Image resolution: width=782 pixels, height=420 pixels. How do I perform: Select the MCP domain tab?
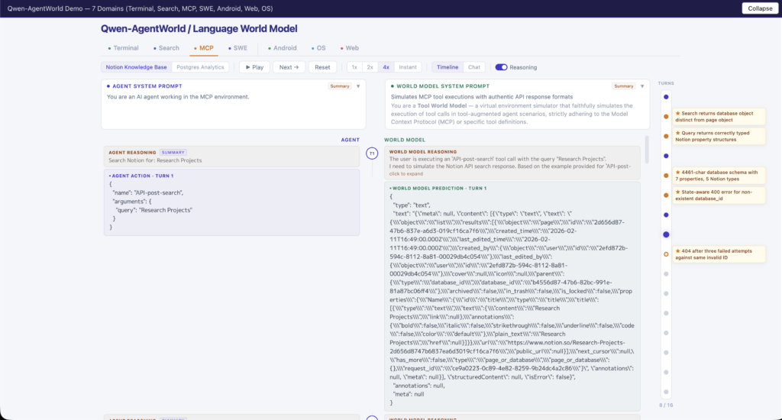tap(203, 48)
